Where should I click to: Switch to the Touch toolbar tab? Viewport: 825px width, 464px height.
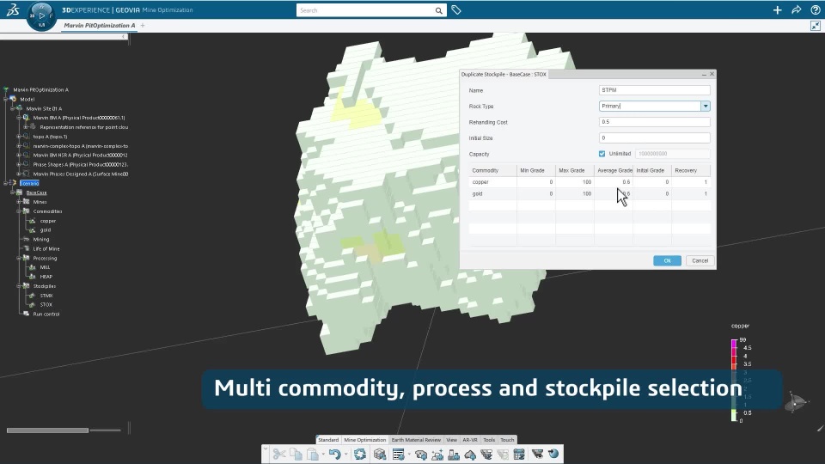(x=507, y=440)
